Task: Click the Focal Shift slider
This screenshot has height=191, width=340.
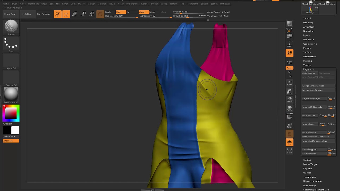Action: click(x=189, y=12)
